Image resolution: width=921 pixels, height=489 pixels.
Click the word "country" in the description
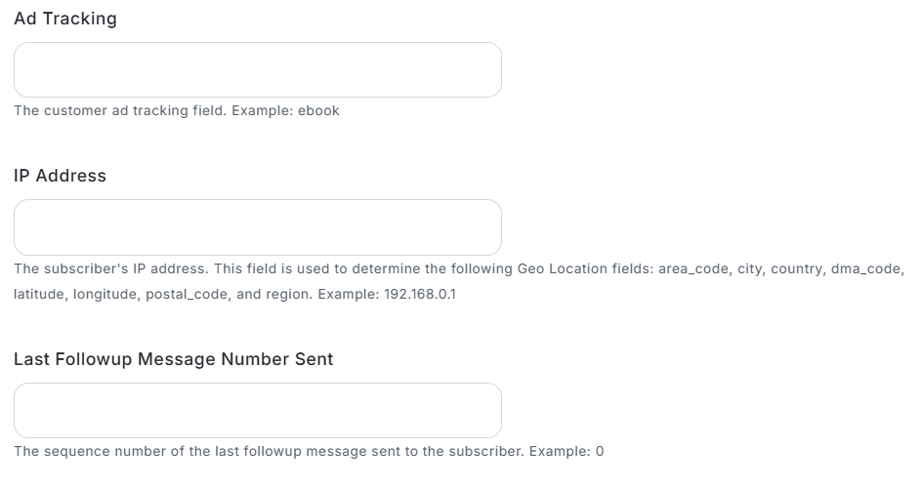click(x=796, y=268)
